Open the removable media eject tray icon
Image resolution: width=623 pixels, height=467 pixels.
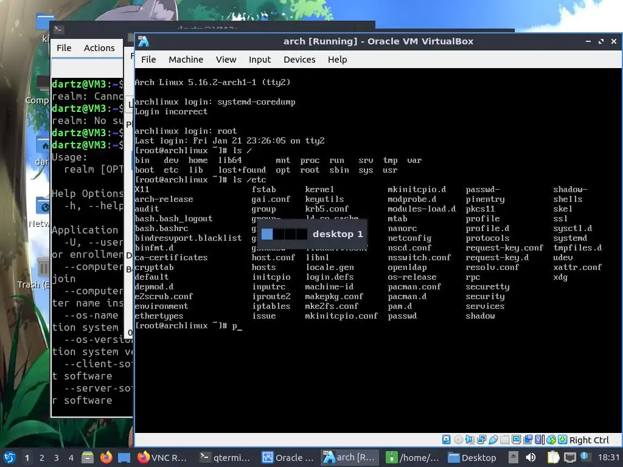click(x=513, y=457)
